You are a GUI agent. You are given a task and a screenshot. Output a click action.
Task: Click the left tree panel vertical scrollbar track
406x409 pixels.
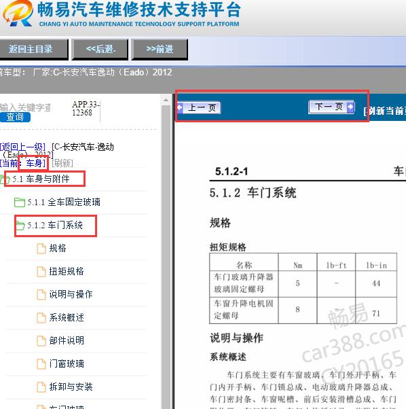166,257
